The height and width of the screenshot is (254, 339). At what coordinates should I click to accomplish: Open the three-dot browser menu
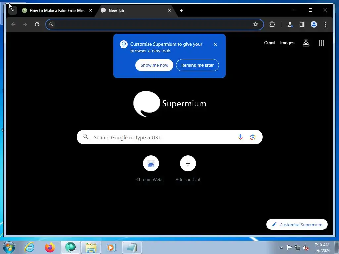pyautogui.click(x=326, y=24)
